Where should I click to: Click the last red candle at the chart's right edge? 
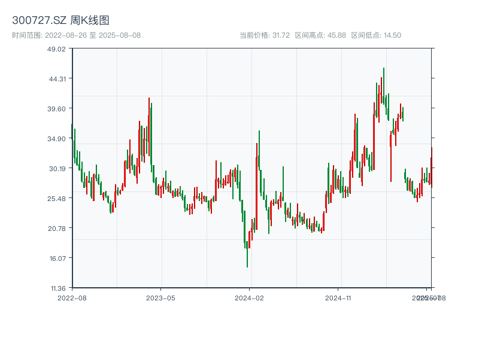(432, 168)
